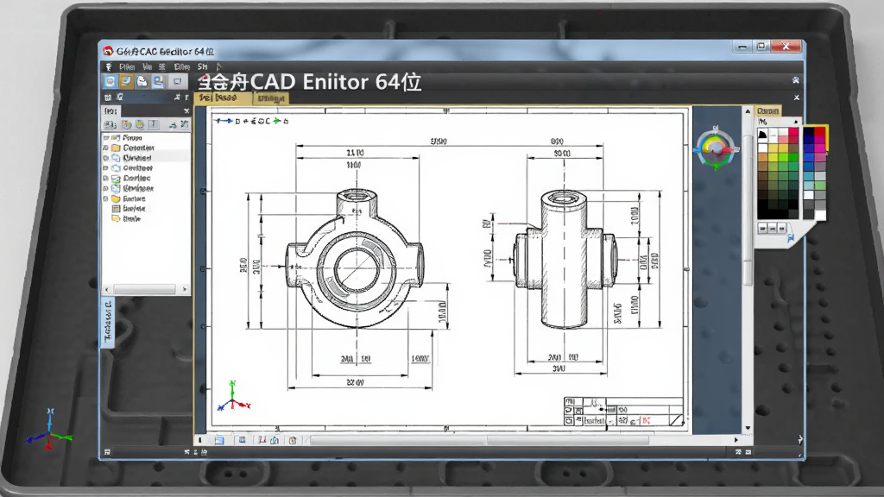
Task: Click the 3D view orientation compass widget
Action: pyautogui.click(x=716, y=148)
